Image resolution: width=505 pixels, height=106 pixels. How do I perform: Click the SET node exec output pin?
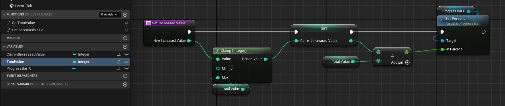(x=352, y=32)
